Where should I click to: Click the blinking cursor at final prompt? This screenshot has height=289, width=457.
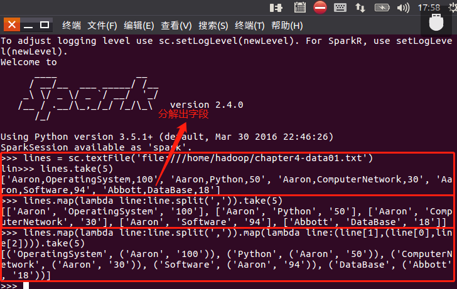click(26, 285)
